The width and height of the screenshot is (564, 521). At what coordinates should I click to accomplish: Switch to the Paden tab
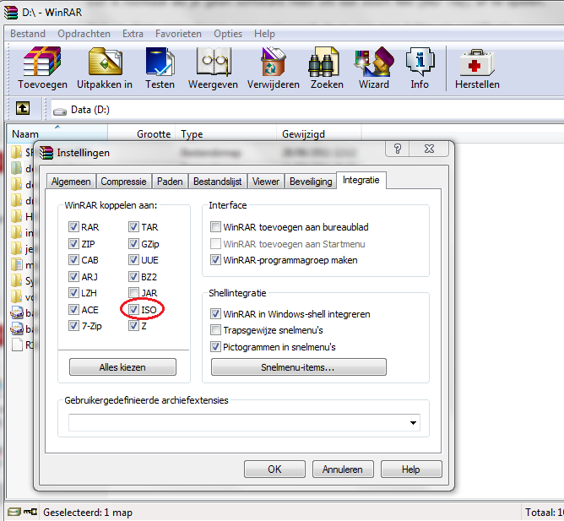(170, 182)
